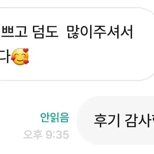The image size is (154, 154).
Task: Select the word 감사 in the sent message
Action: [137, 121]
